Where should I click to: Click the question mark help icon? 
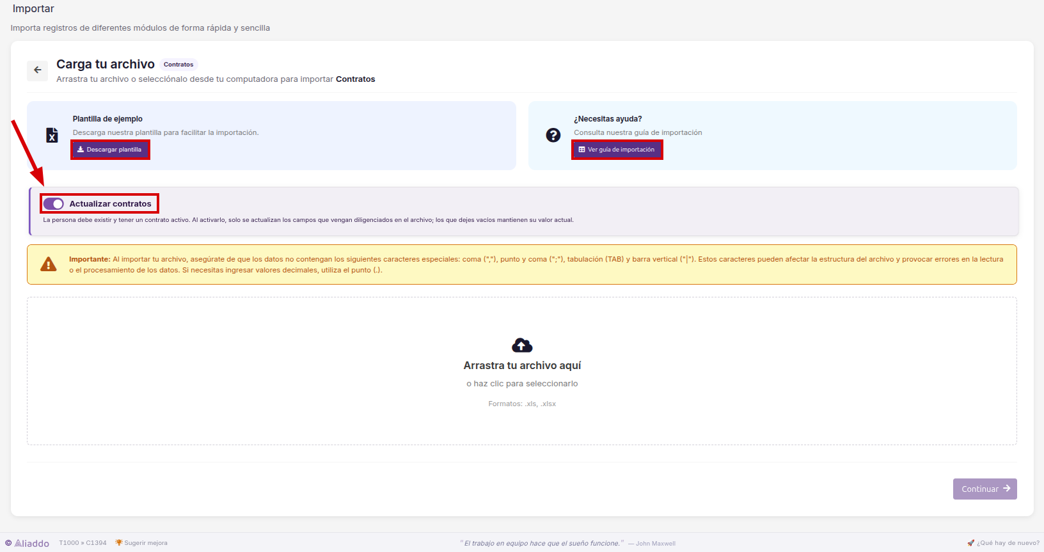[x=553, y=135]
